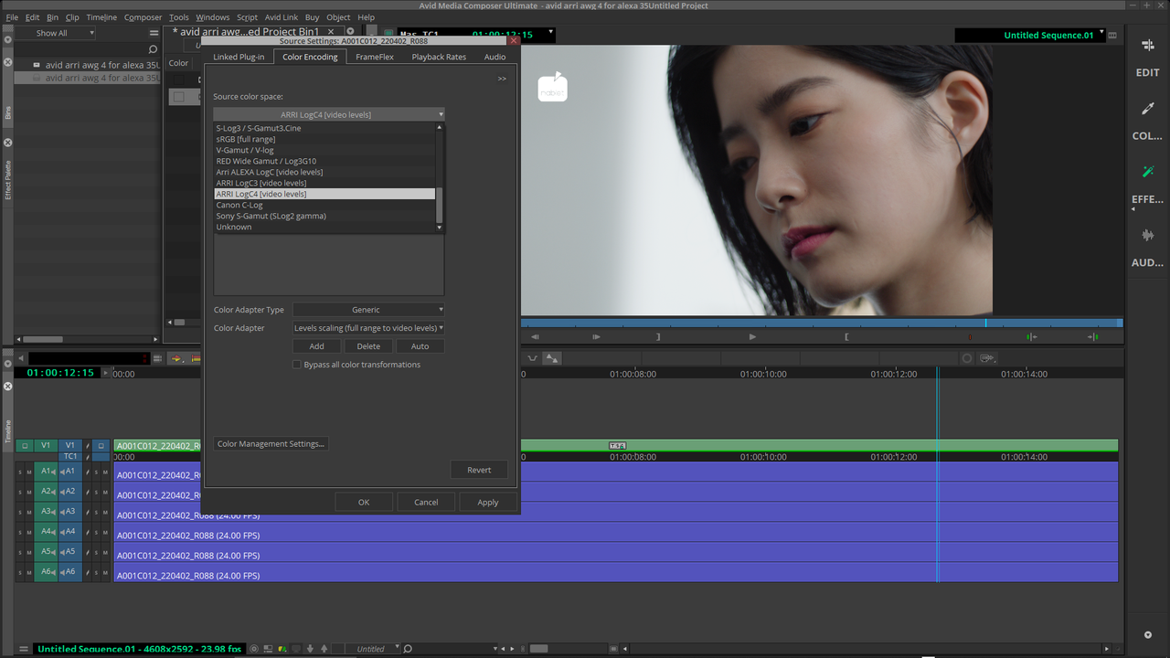Switch to the FrameFlex tab
Image resolution: width=1170 pixels, height=658 pixels.
tap(375, 57)
